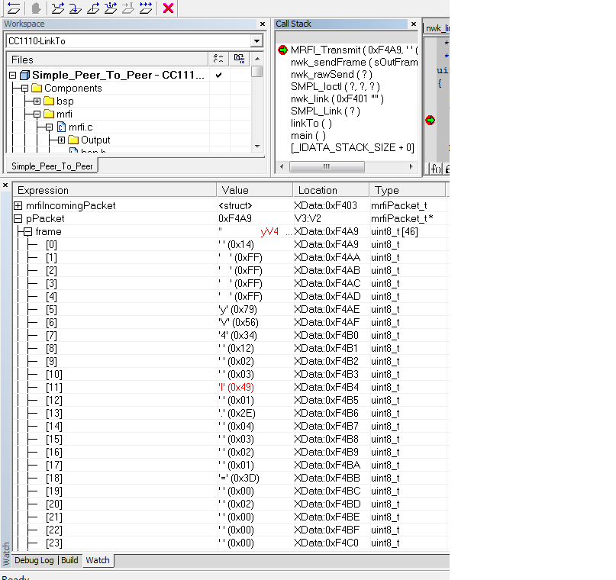Click the Step Over toolbar icon

pyautogui.click(x=58, y=8)
